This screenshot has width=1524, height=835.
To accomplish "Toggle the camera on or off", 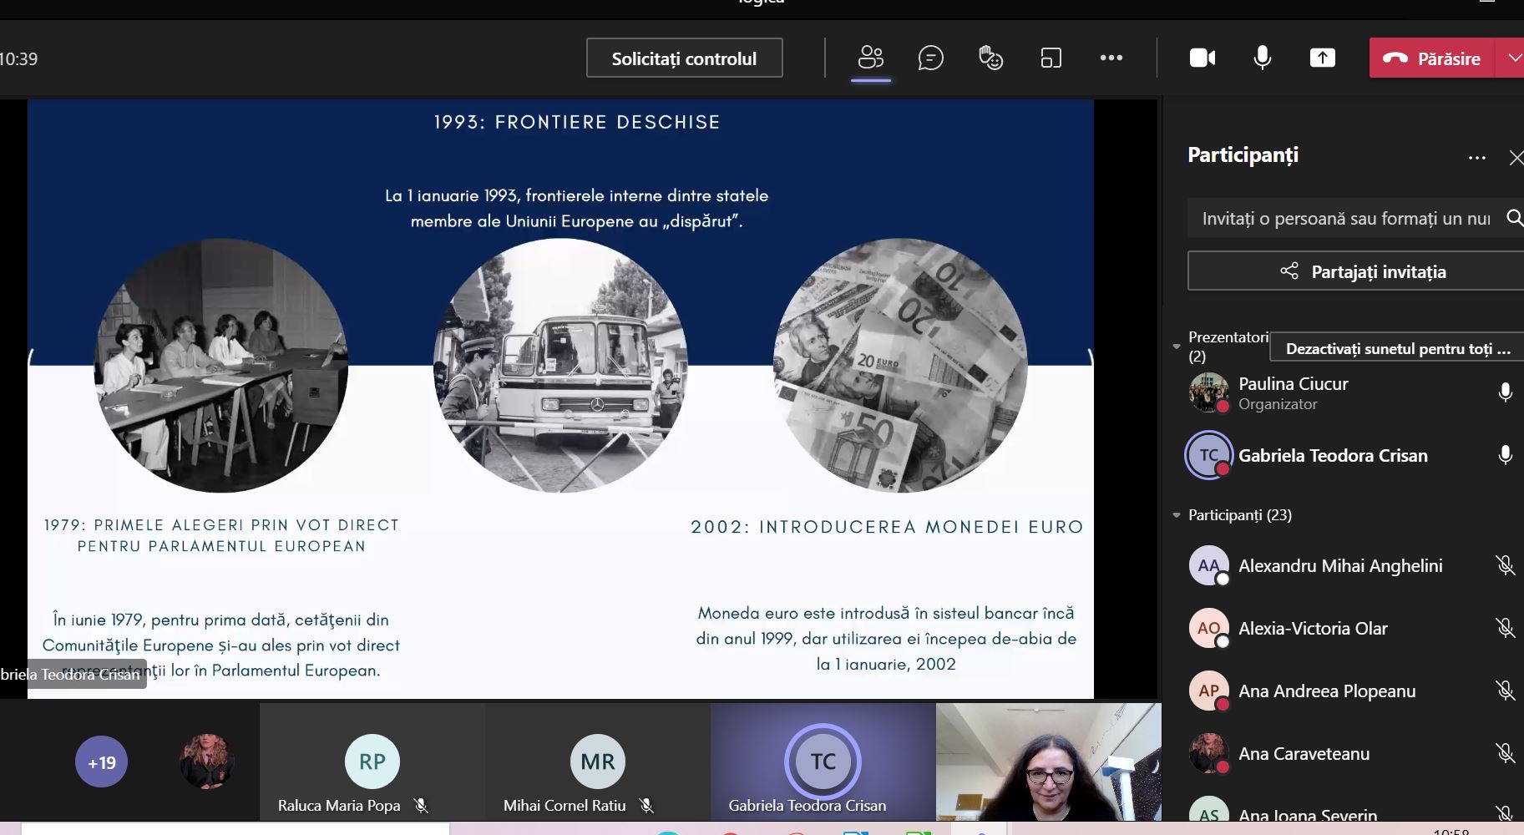I will pos(1202,58).
